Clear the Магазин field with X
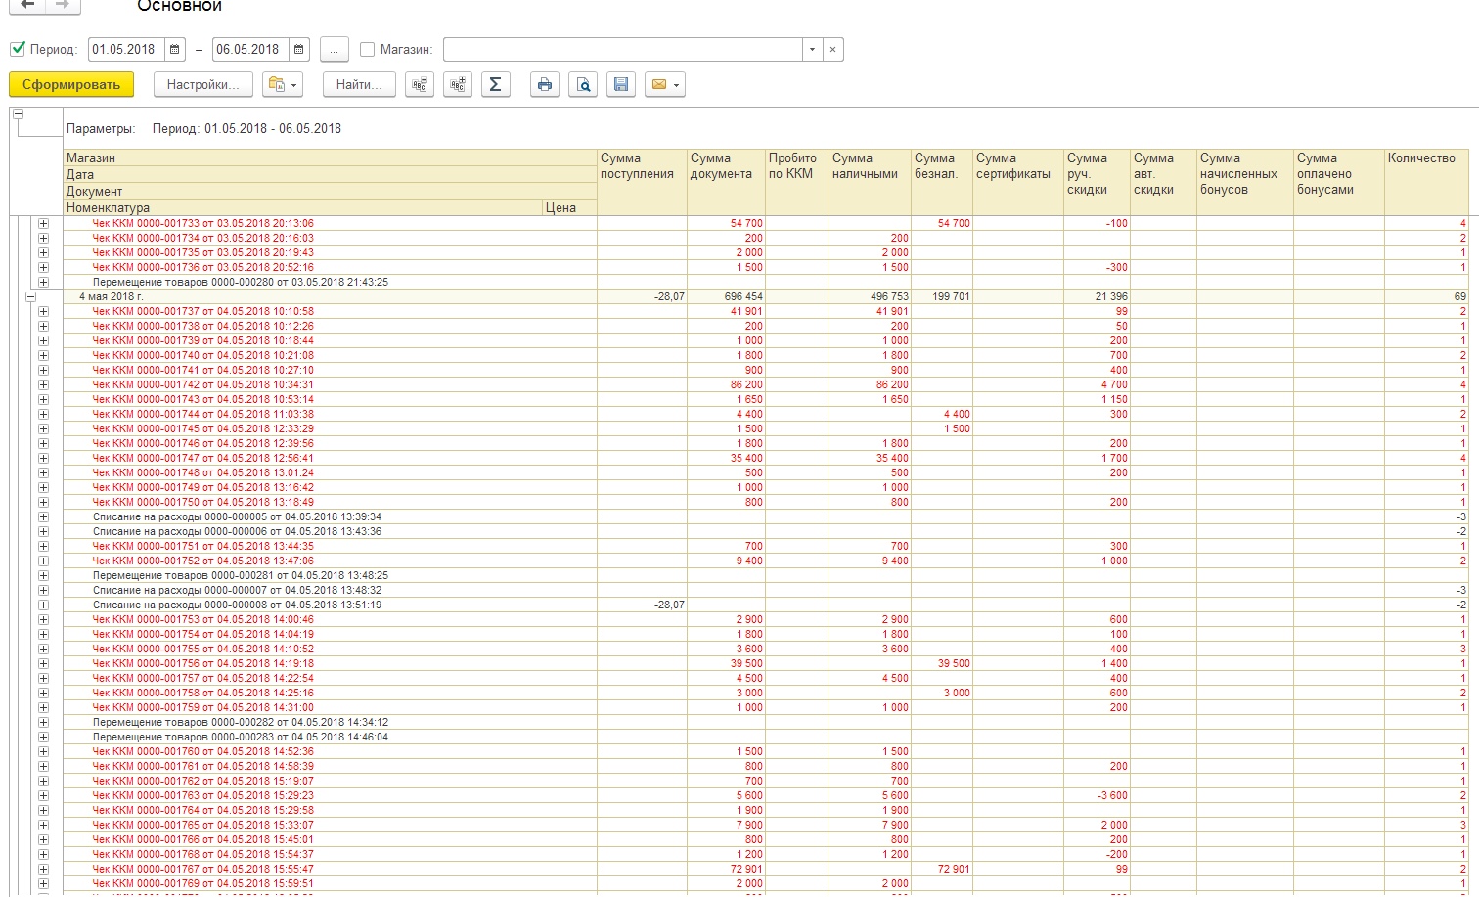 pos(832,50)
